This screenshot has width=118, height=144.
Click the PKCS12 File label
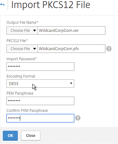click(17, 41)
